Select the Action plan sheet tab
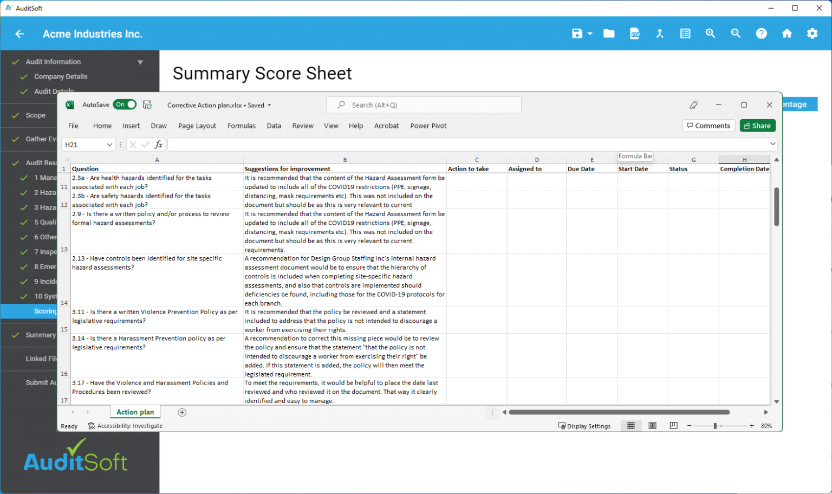The width and height of the screenshot is (832, 494). 135,412
